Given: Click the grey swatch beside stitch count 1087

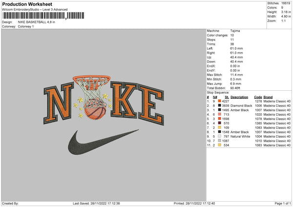Looking at the screenshot, I should tap(220, 141).
